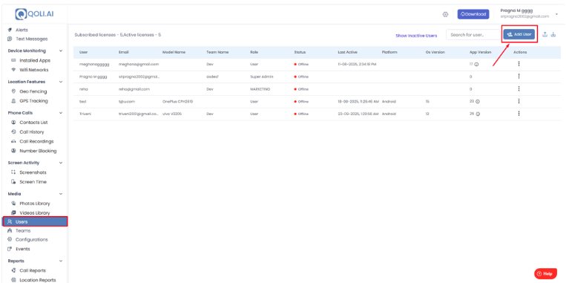The height and width of the screenshot is (283, 566).
Task: Click the Last Active column header
Action: 348,53
